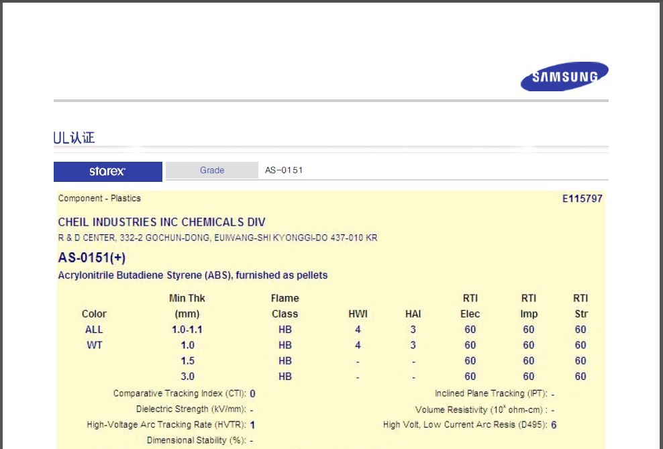Screen dimensions: 663x449
Task: Click the UL认证 section heading
Action: click(x=74, y=138)
